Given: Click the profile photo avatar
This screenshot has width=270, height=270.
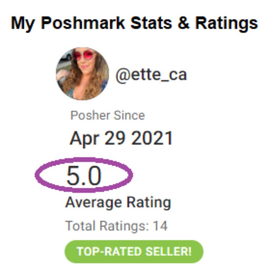Looking at the screenshot, I should (82, 74).
